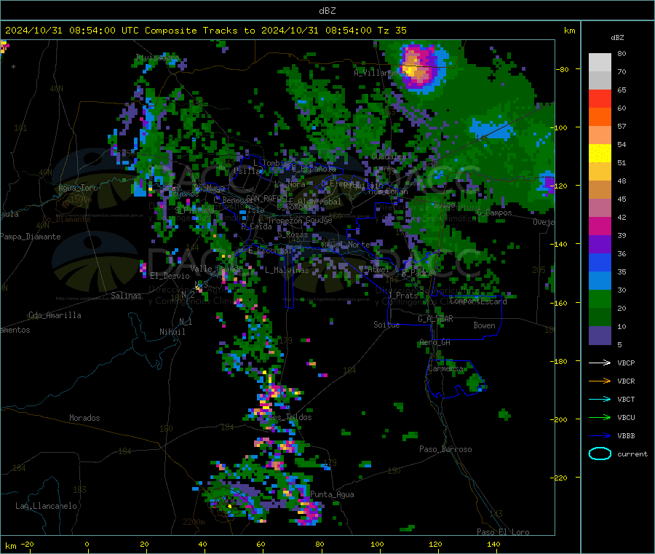Click the 'G_Campos' map label
This screenshot has width=655, height=554.
tap(494, 213)
